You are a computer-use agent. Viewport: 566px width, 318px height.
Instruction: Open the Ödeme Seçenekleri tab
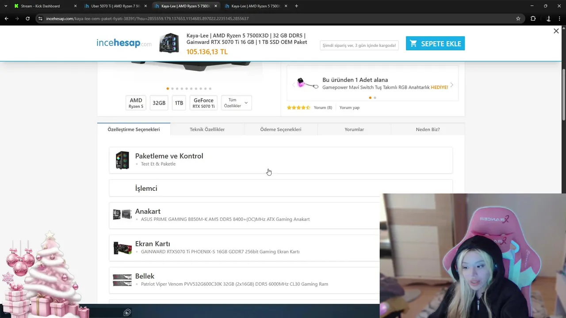281,129
